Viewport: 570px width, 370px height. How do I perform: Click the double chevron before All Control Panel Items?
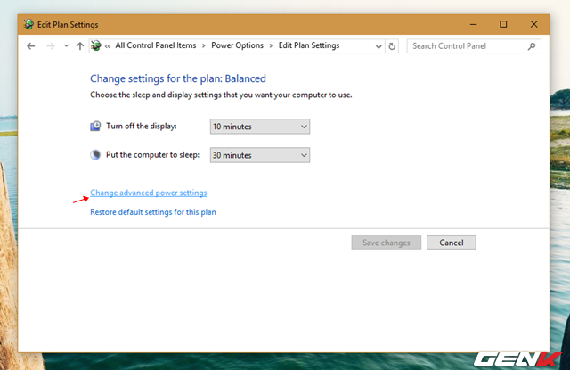(108, 46)
